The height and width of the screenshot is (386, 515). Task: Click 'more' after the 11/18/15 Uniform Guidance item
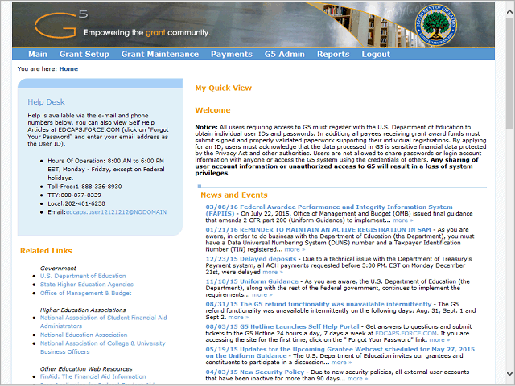click(x=262, y=295)
